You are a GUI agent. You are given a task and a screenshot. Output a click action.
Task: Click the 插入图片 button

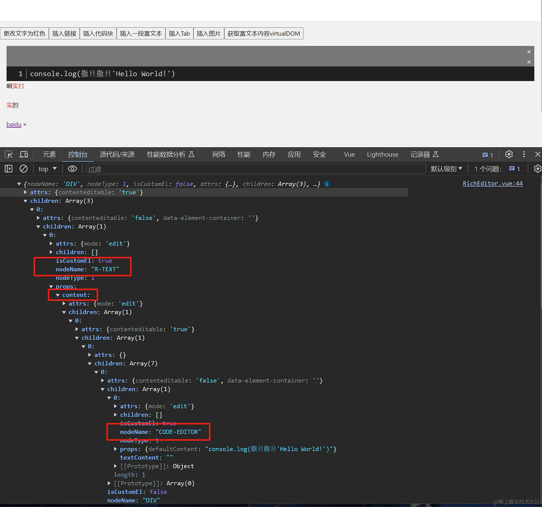click(x=209, y=33)
